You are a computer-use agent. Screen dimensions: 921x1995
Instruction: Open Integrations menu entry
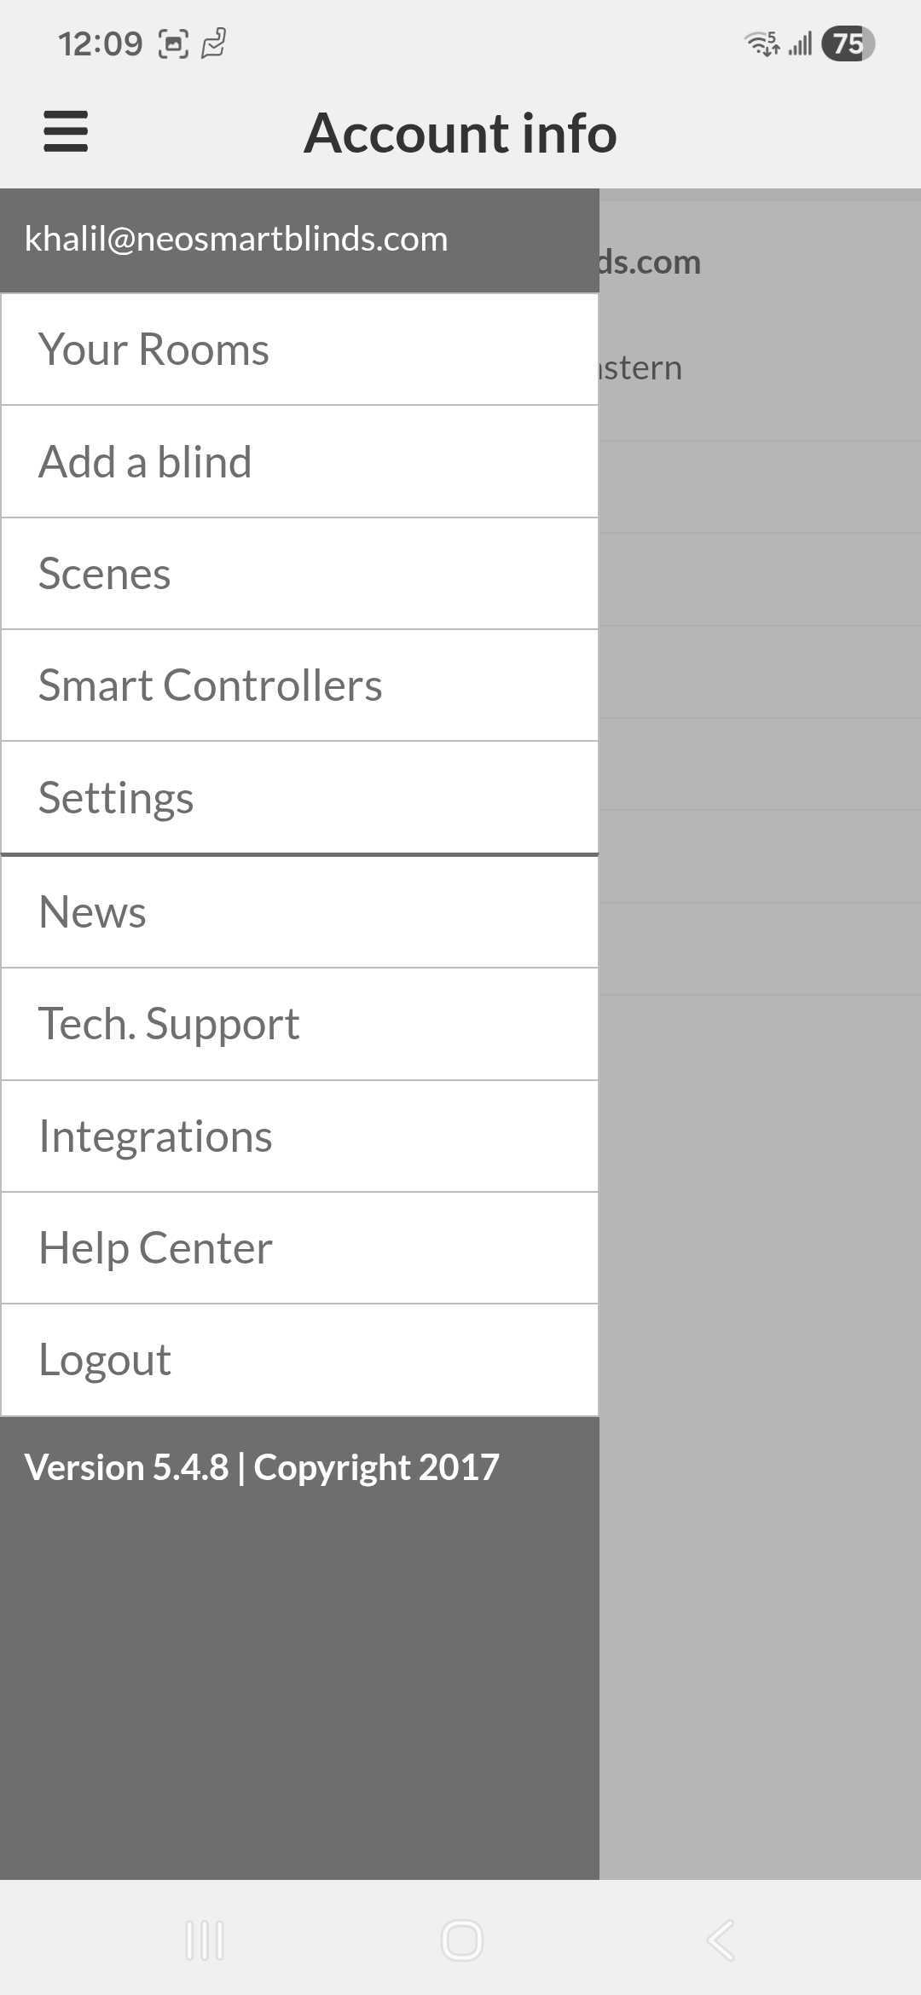tap(298, 1136)
